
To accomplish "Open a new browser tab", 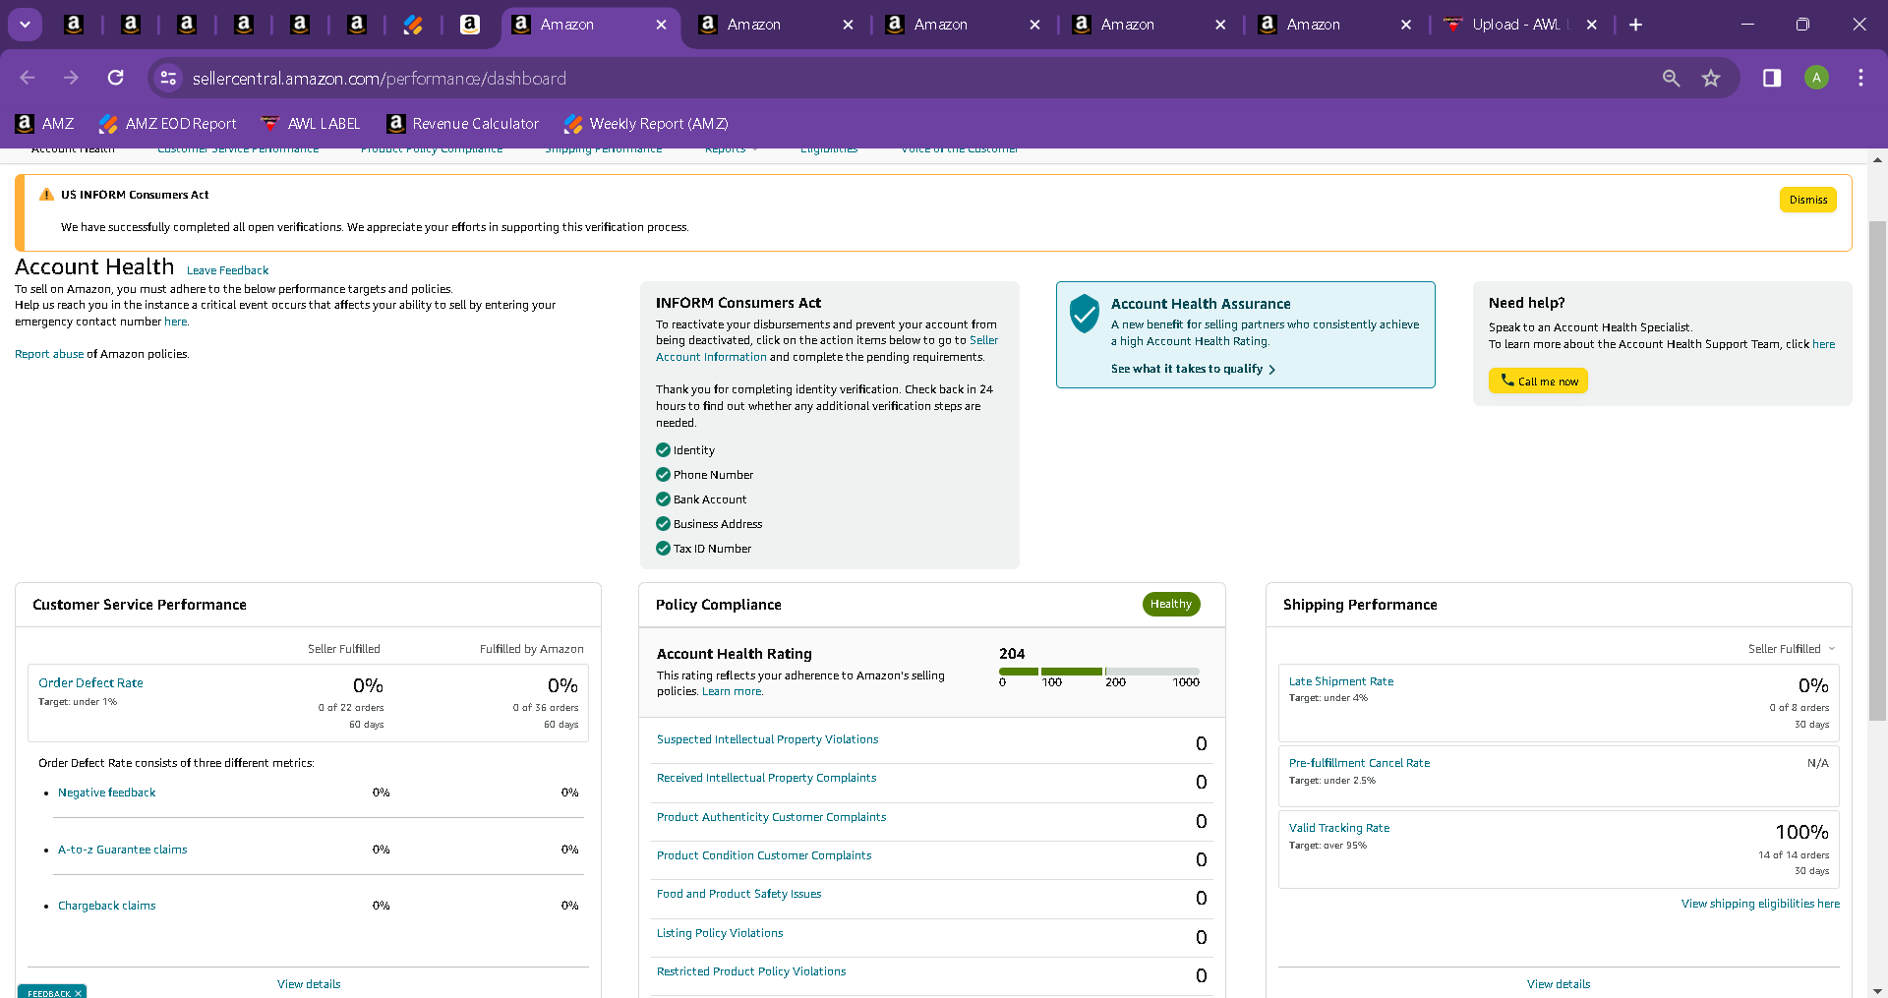I will tap(1635, 25).
